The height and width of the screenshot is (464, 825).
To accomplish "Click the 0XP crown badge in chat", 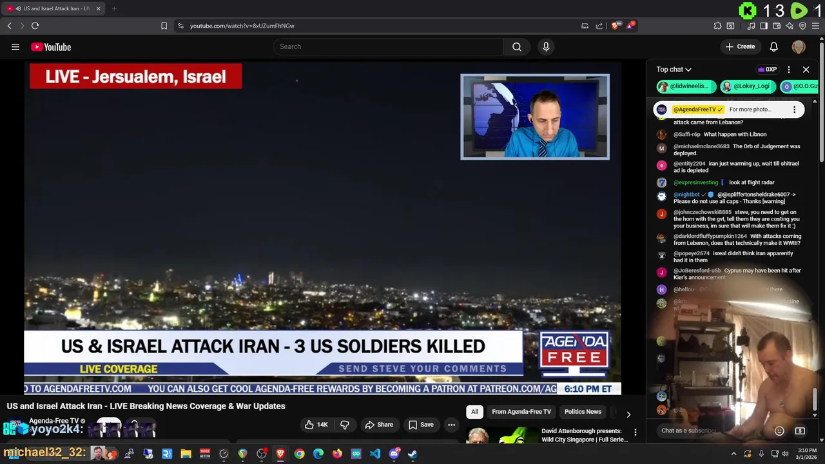I will [767, 70].
